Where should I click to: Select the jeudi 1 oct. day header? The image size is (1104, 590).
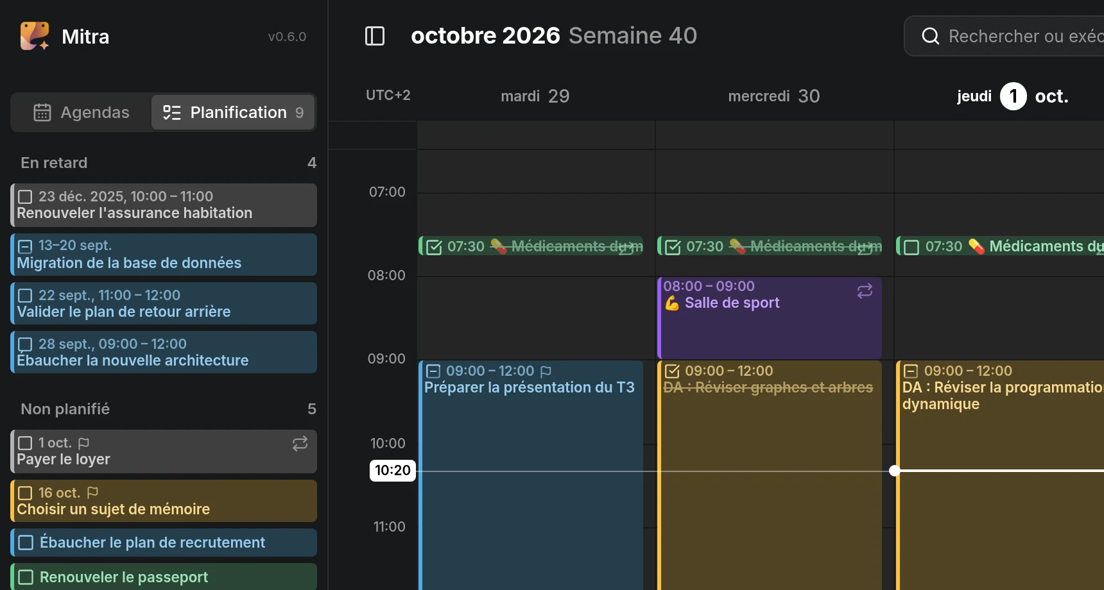click(1013, 96)
